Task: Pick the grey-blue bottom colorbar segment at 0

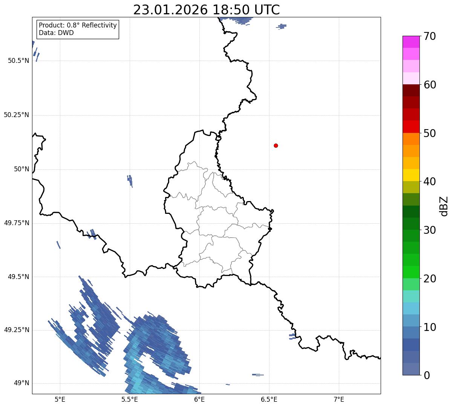Action: 411,369
